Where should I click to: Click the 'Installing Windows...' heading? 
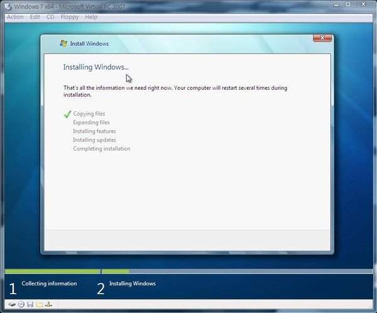[96, 67]
